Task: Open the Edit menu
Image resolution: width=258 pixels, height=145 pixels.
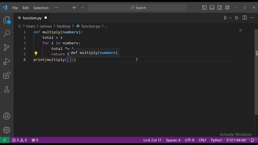Action: pos(25,8)
